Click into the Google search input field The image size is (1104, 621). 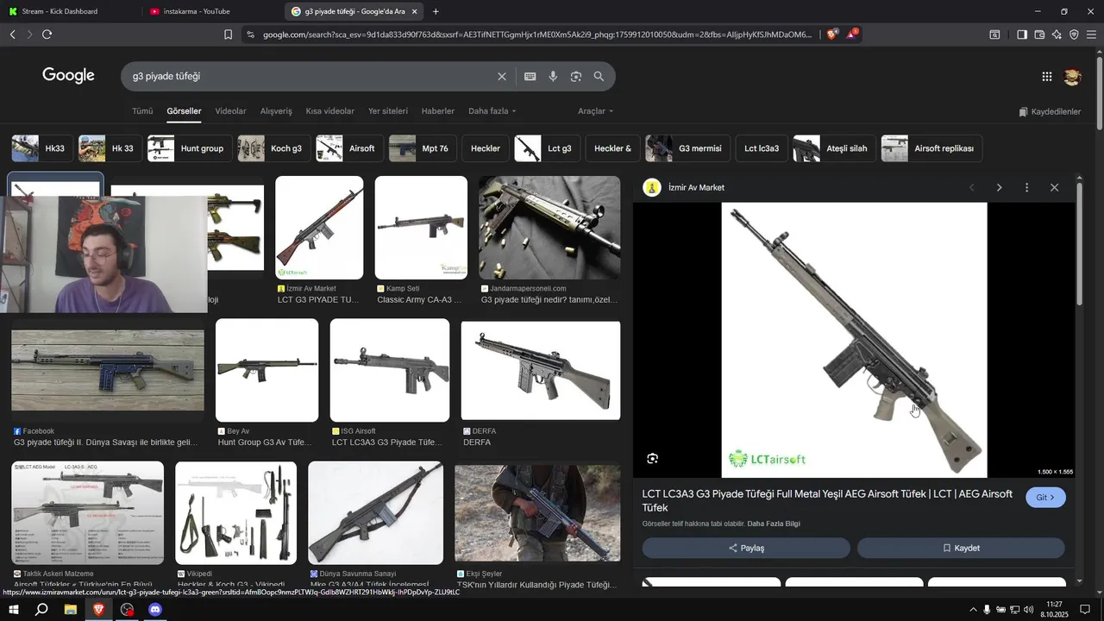pyautogui.click(x=310, y=77)
